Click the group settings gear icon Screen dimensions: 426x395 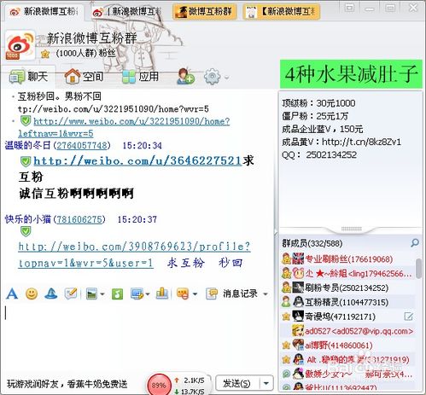point(212,77)
